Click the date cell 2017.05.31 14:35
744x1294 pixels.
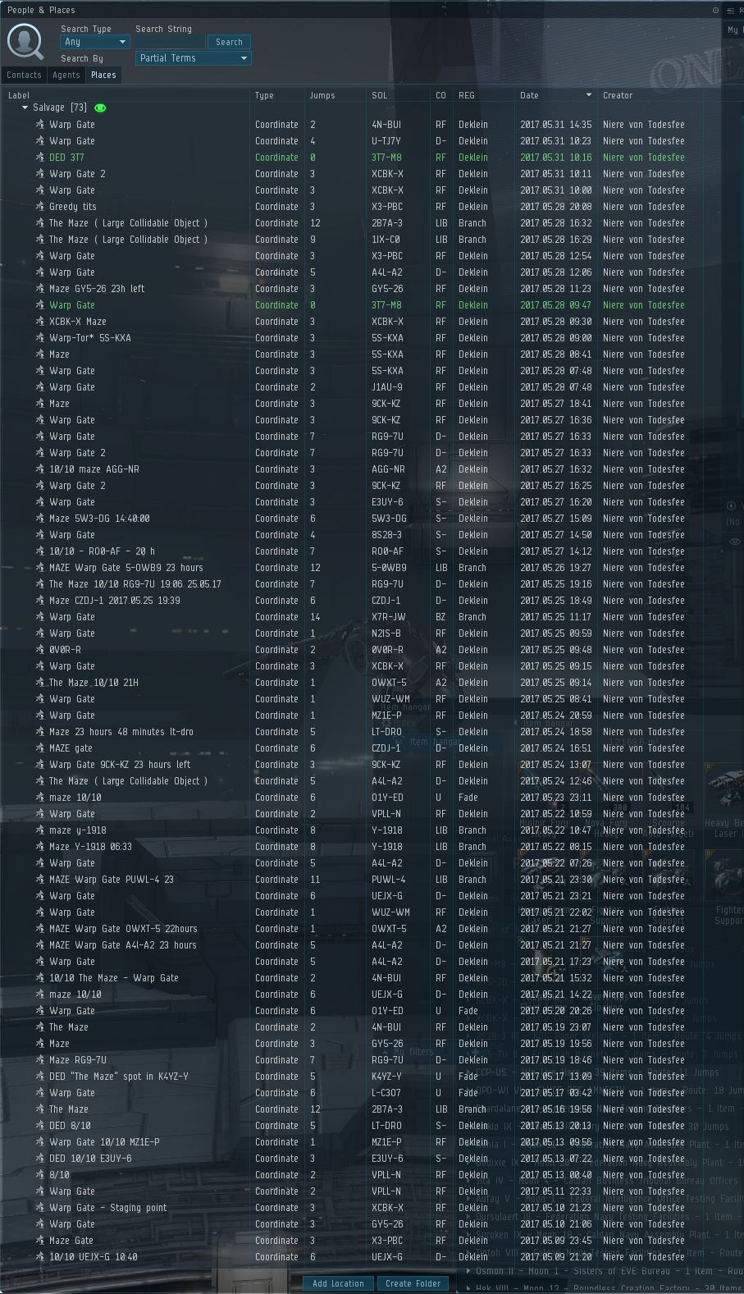pyautogui.click(x=556, y=125)
